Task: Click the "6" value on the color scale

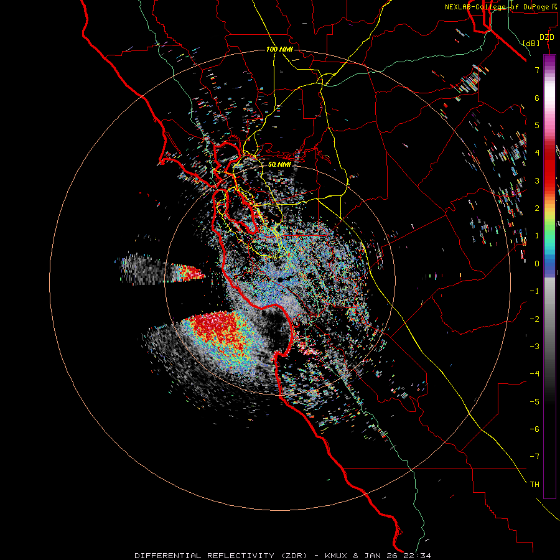Action: [x=537, y=98]
